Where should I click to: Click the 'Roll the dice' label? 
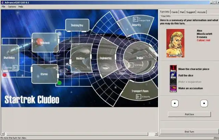(186, 75)
